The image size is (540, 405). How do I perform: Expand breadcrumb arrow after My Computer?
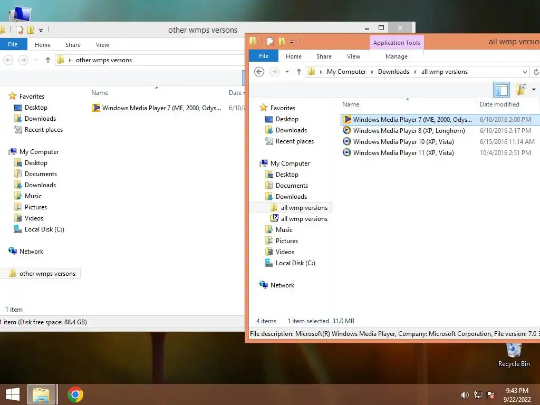tap(372, 72)
